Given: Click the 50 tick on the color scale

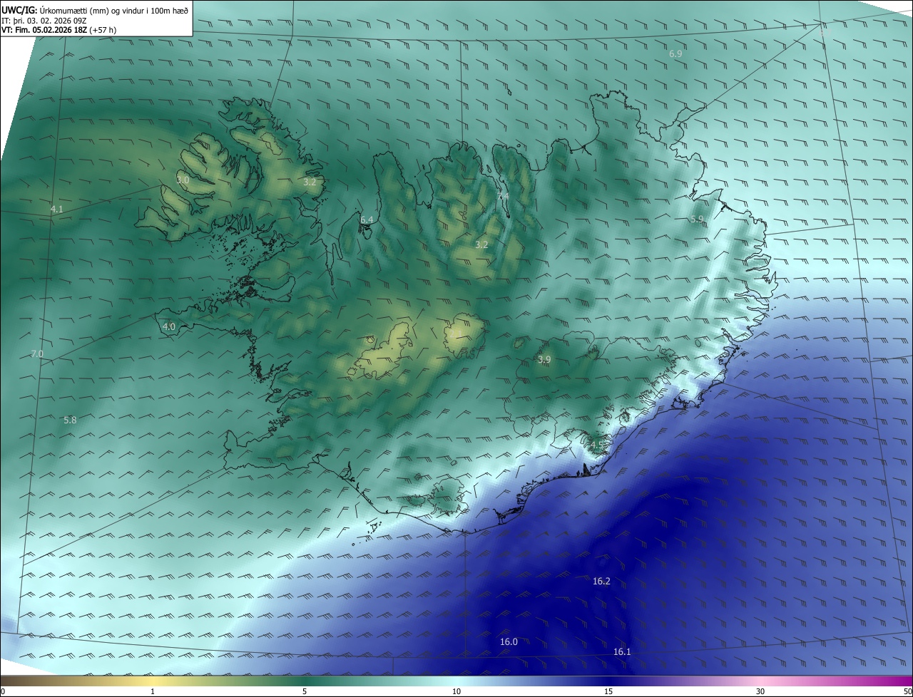Looking at the screenshot, I should [907, 691].
